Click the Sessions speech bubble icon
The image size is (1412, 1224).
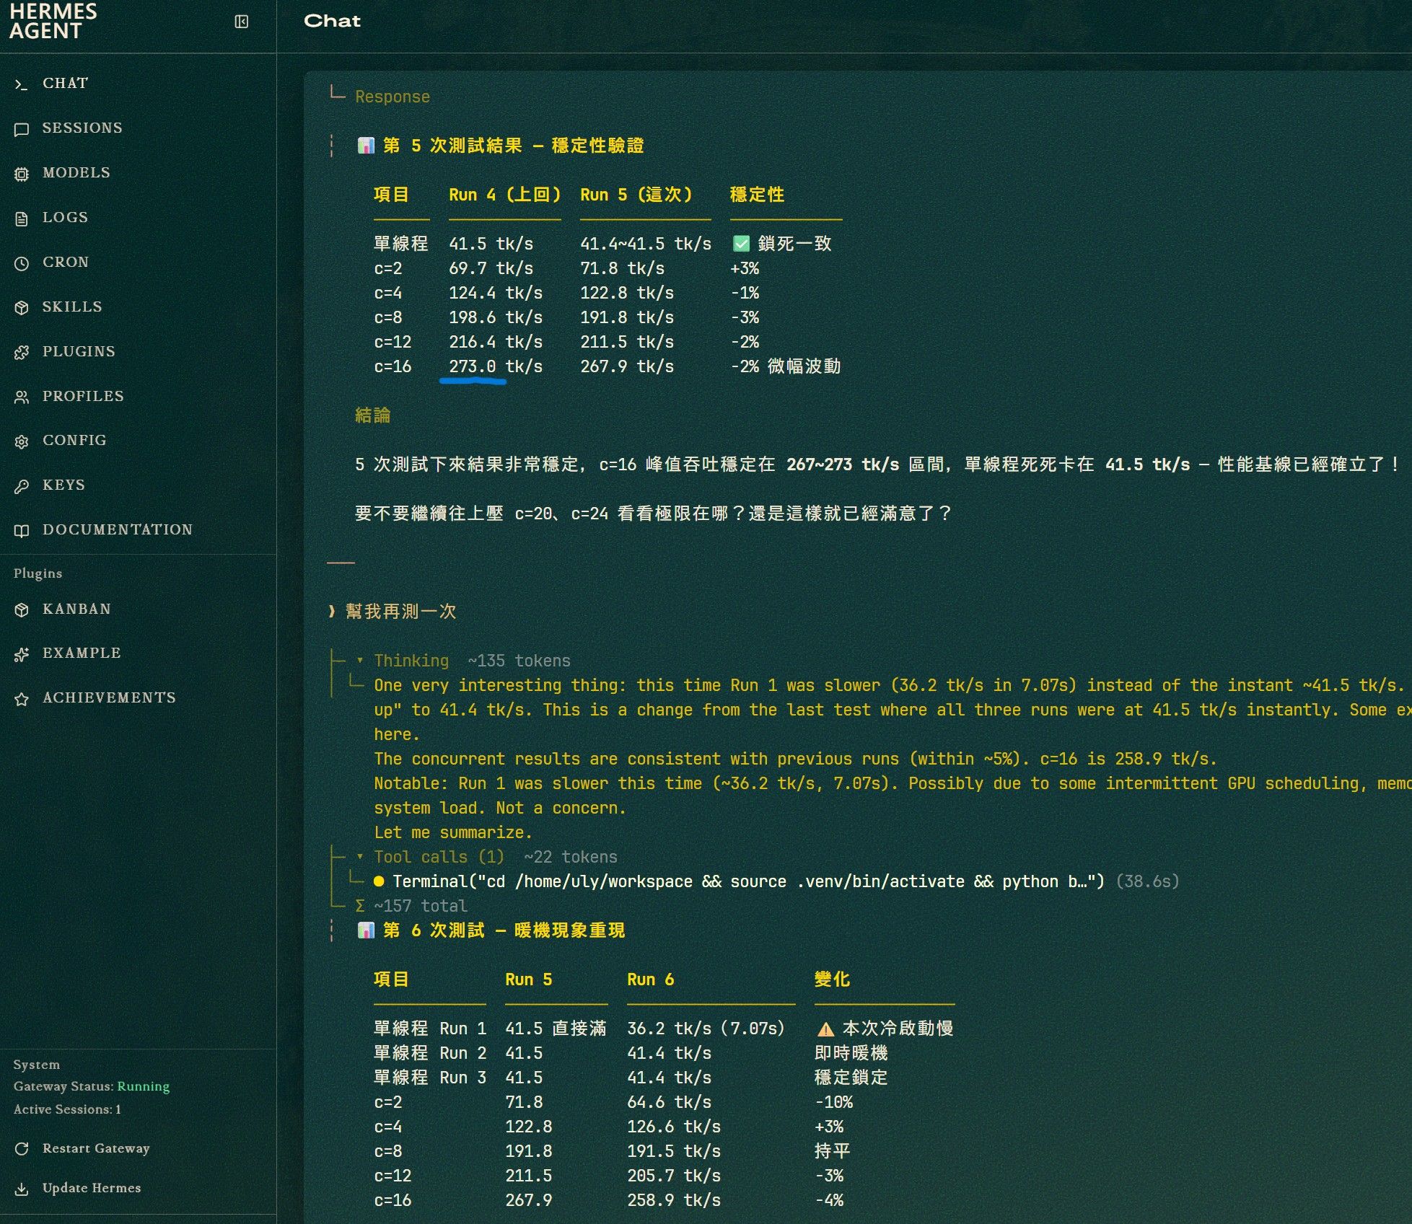(x=22, y=129)
